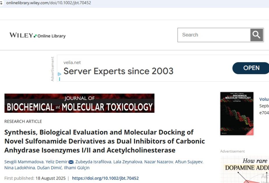The image size is (269, 183).
Task: Click the doi.org/10.1002/jbt.70452 link
Action: [x=105, y=178]
